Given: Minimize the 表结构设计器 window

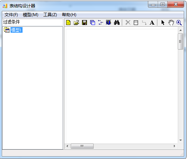Looking at the screenshot, I should tap(153, 5).
